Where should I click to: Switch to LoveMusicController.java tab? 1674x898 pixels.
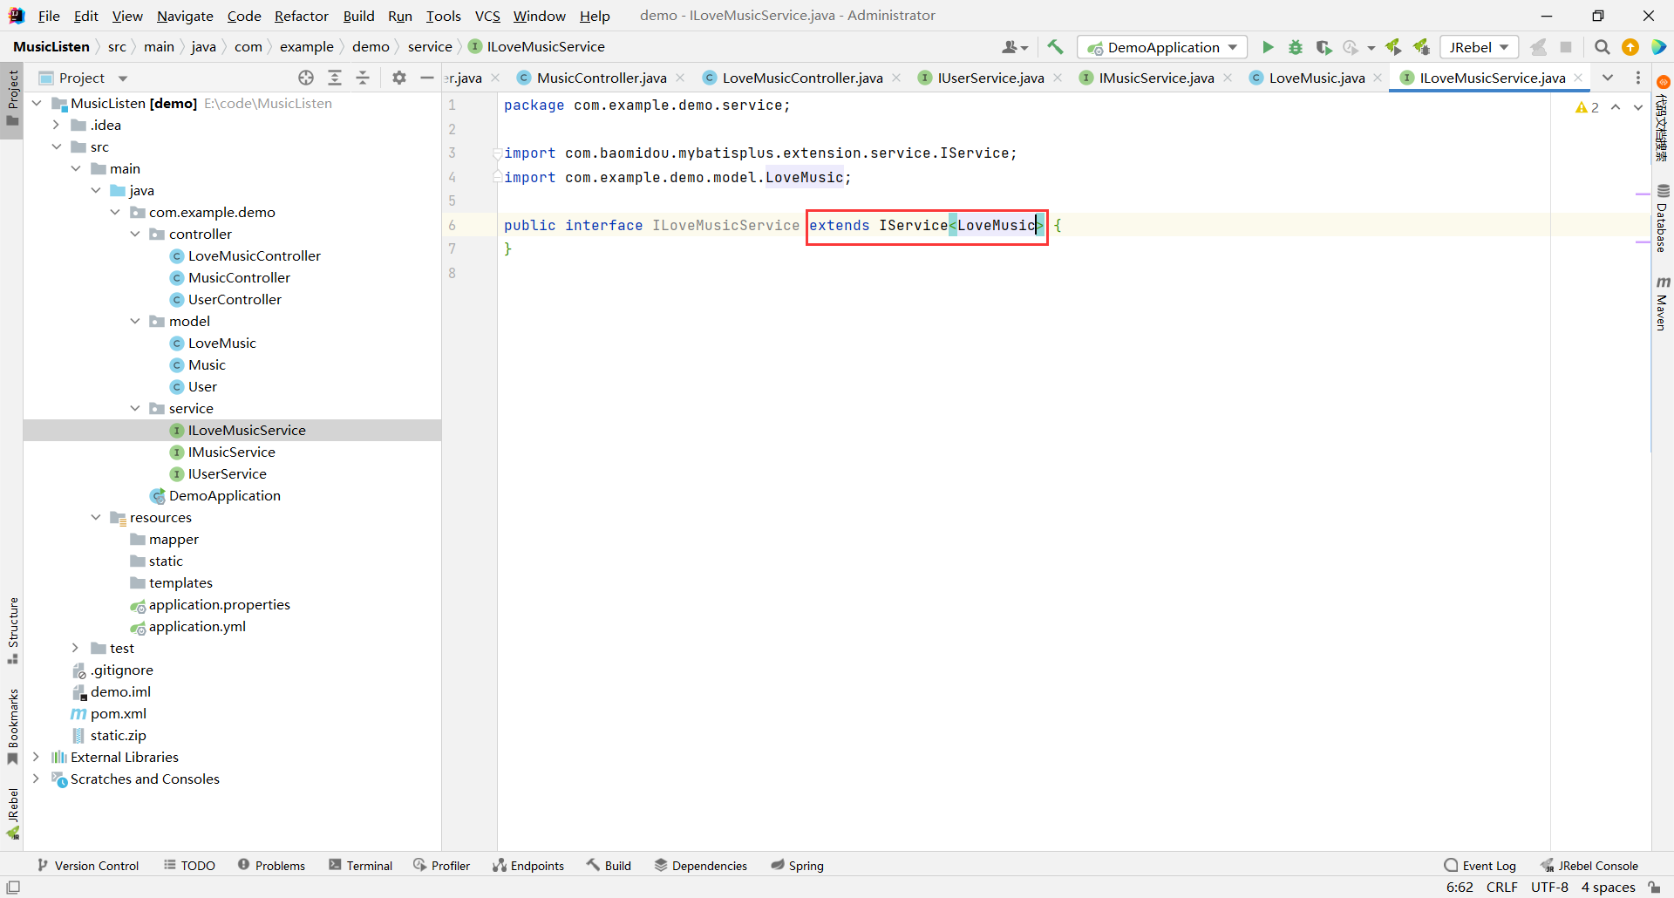coord(802,78)
